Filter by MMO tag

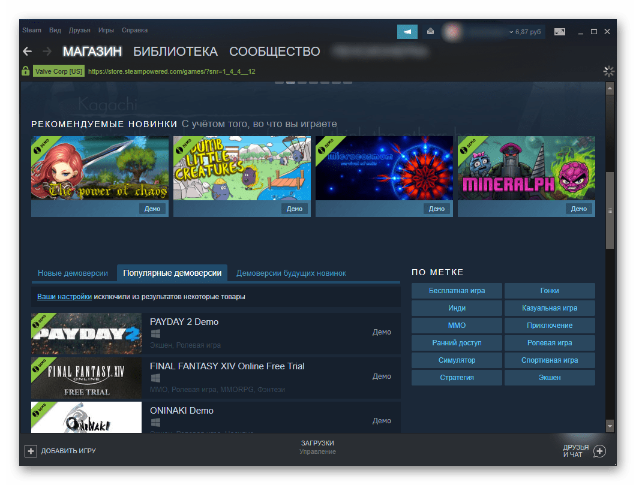[457, 326]
